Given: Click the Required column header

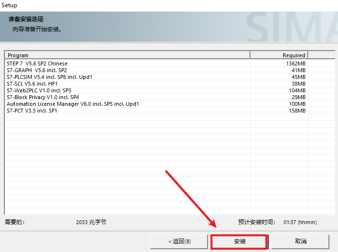Looking at the screenshot, I should click(x=279, y=55).
